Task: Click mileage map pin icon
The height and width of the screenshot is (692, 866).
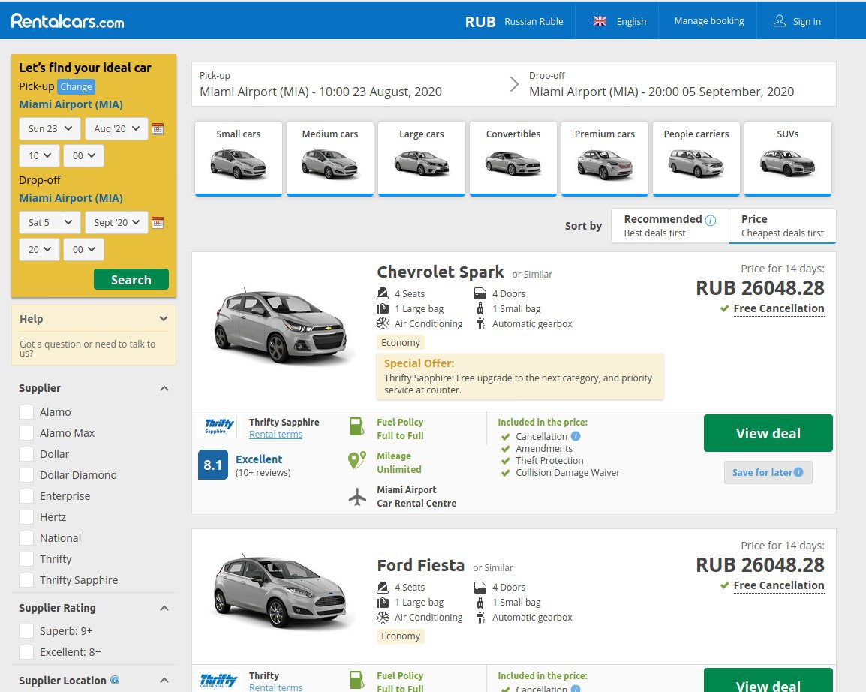Action: 356,460
